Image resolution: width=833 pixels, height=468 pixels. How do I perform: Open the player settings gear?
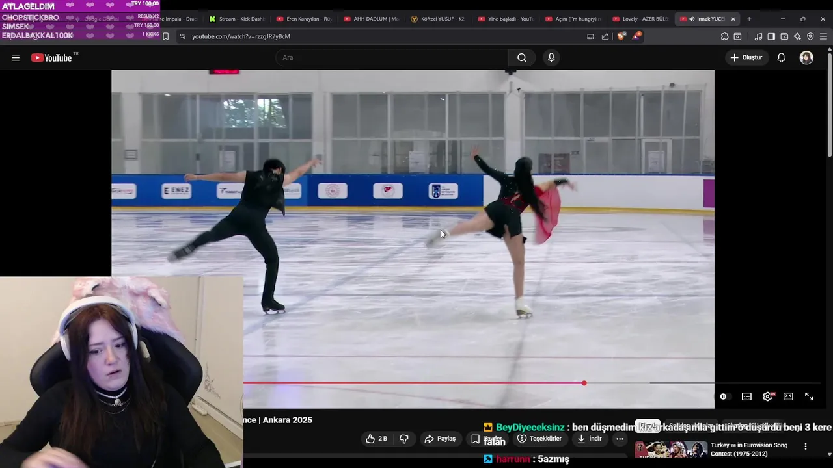pyautogui.click(x=767, y=396)
